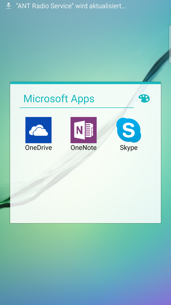Tap the OneNote label text

pos(84,148)
